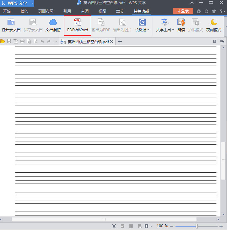This screenshot has width=227, height=230.
Task: Switch to the 开始 tab
Action: (x=7, y=11)
